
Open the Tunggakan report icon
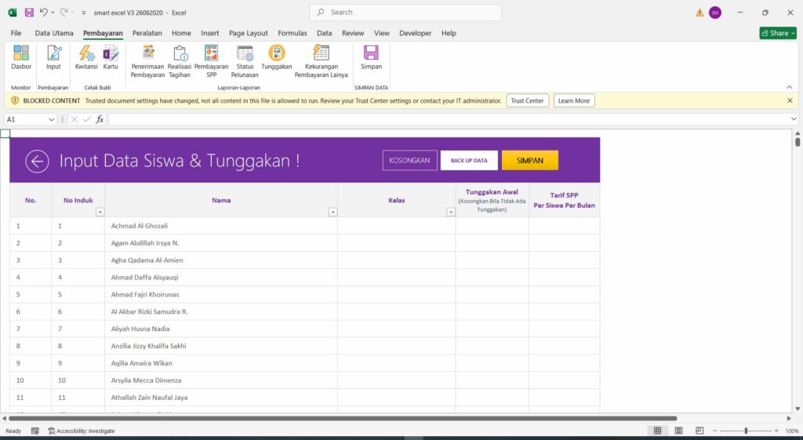(x=277, y=57)
